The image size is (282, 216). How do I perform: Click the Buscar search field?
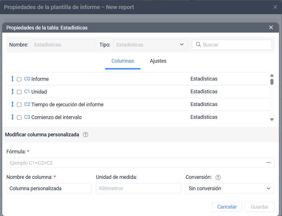click(235, 45)
